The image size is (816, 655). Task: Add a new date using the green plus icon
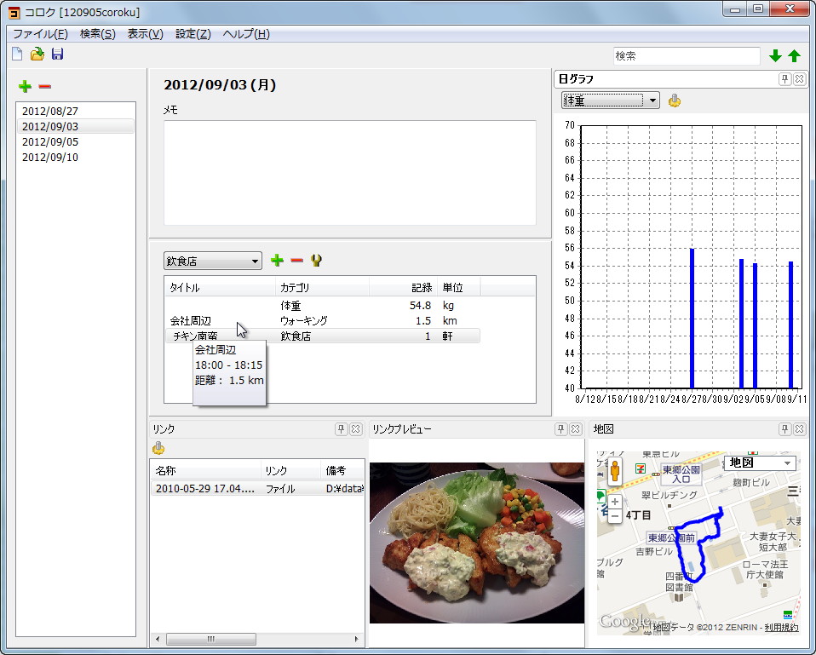(x=23, y=86)
